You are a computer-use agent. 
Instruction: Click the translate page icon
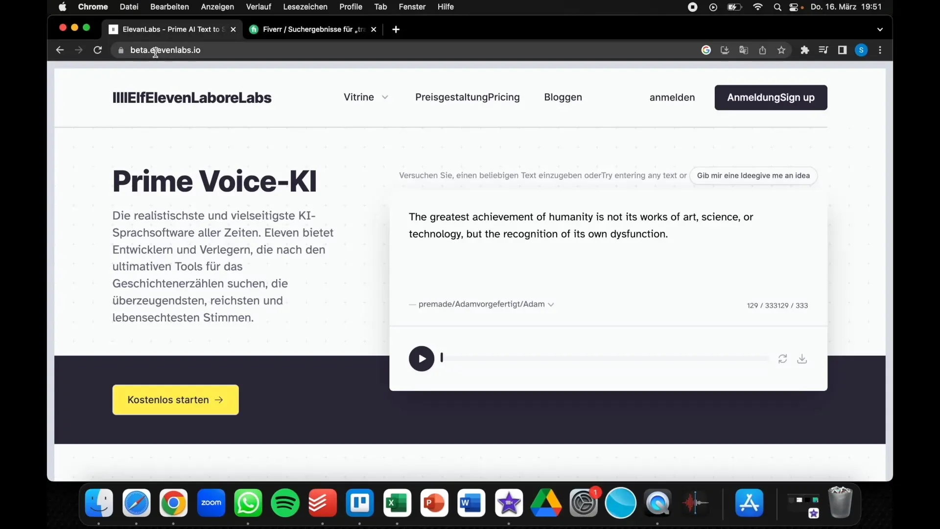tap(744, 50)
